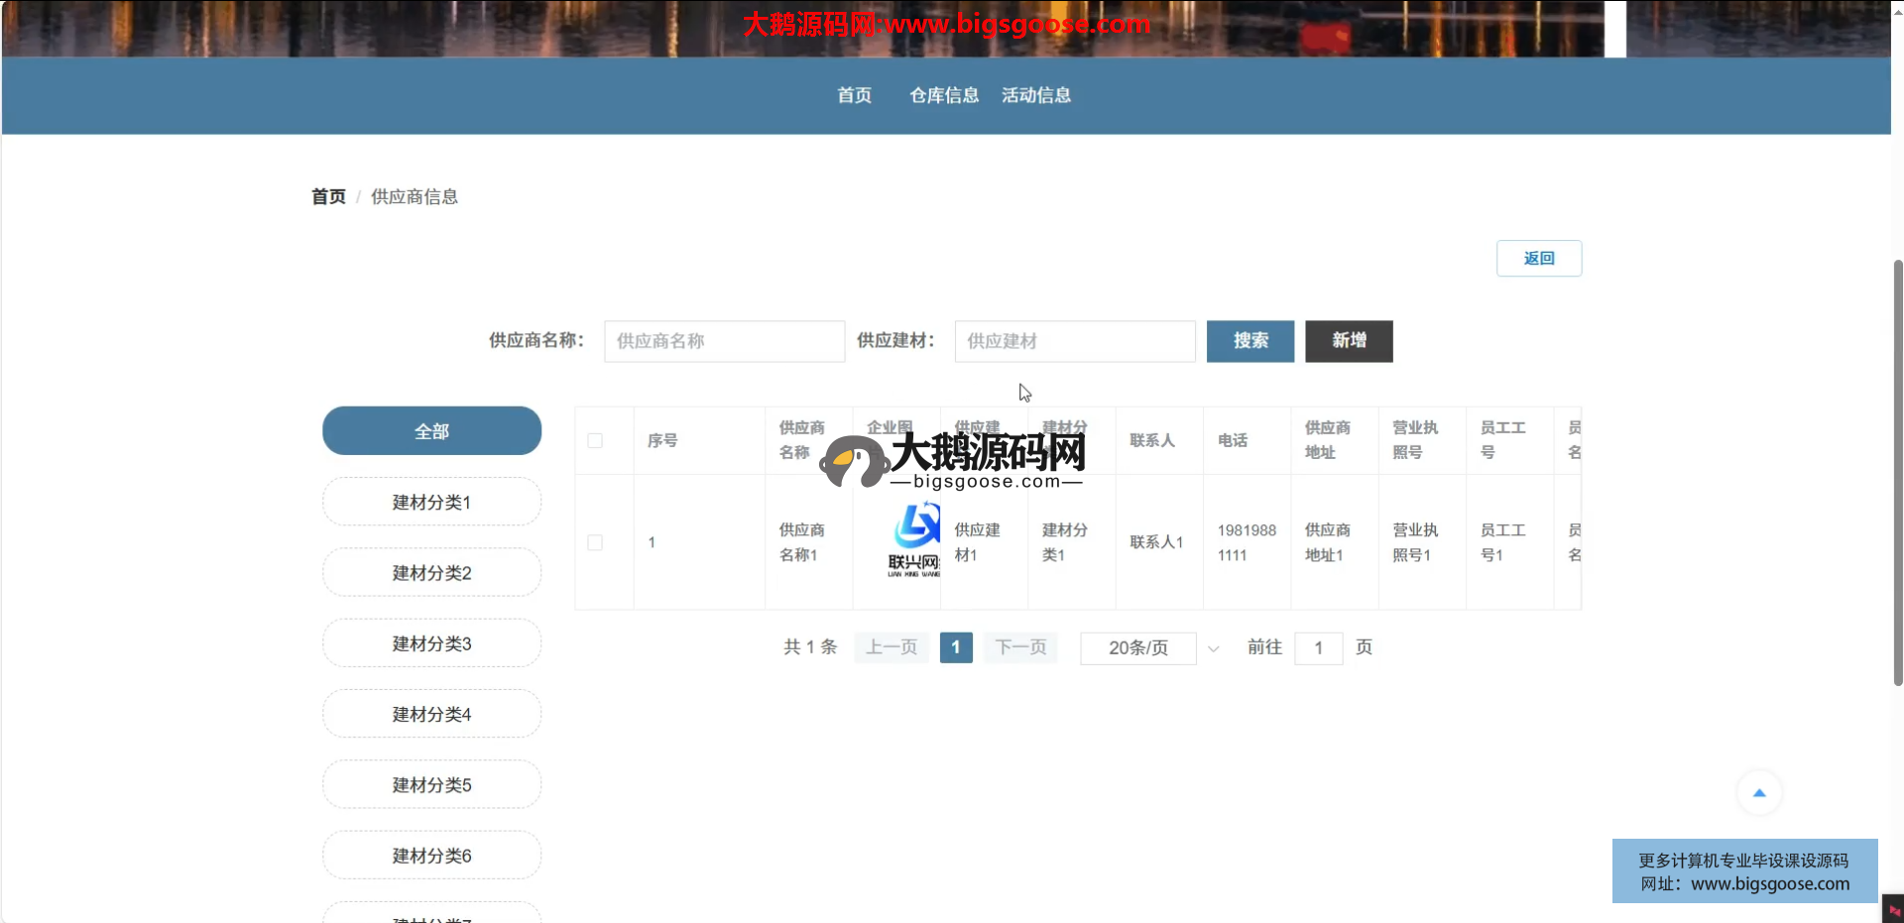
Task: Toggle the select-all checkbox in table header
Action: coord(595,441)
